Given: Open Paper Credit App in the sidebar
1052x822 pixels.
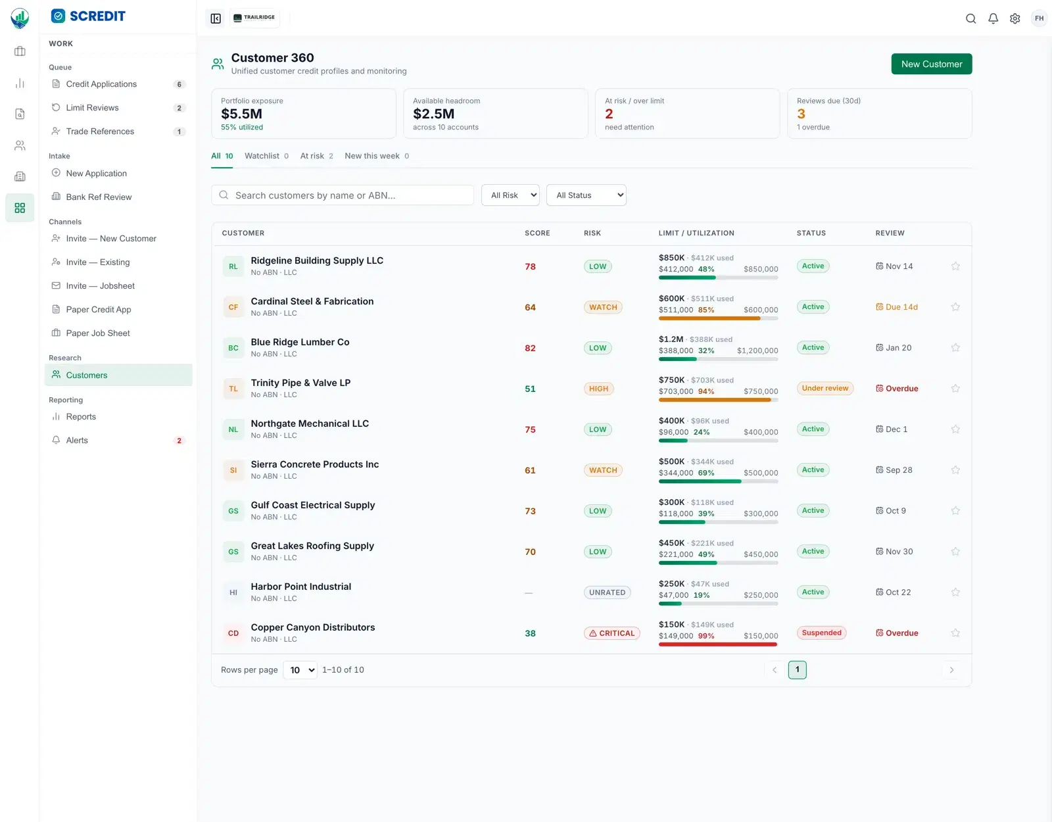Looking at the screenshot, I should [x=118, y=310].
